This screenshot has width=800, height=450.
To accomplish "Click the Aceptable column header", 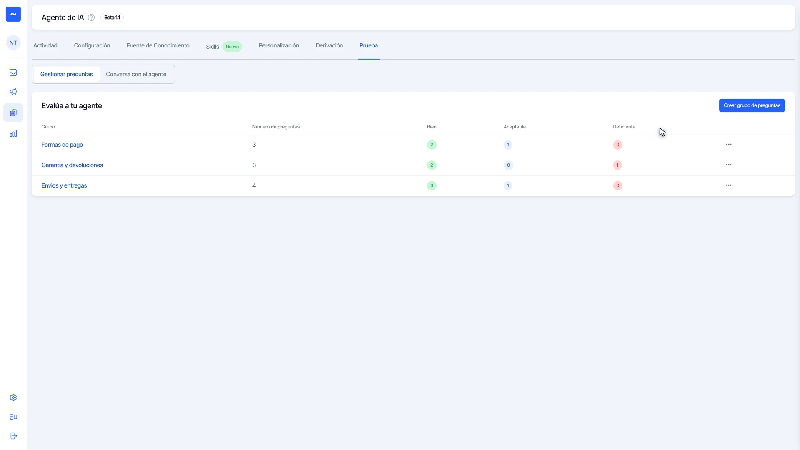I will point(515,127).
